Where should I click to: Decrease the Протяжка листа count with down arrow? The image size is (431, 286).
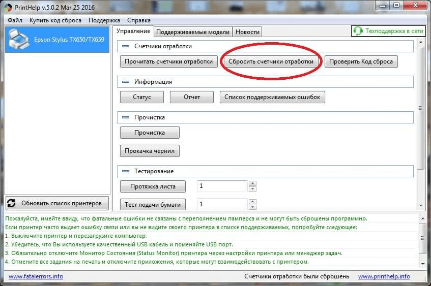coord(252,189)
